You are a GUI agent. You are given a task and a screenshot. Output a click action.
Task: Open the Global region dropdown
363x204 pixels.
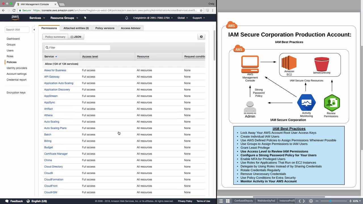183,18
